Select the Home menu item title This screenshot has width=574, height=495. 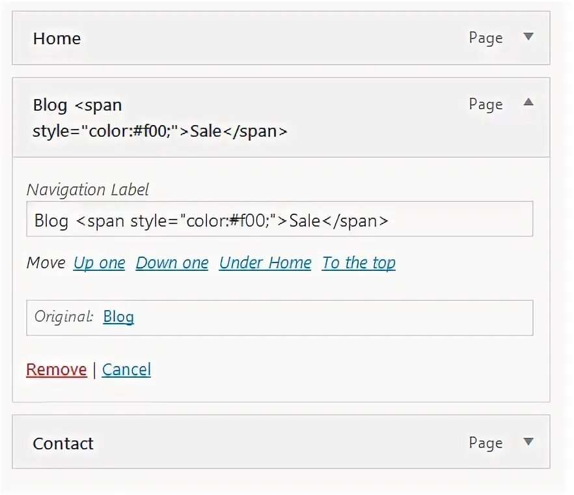coord(57,38)
